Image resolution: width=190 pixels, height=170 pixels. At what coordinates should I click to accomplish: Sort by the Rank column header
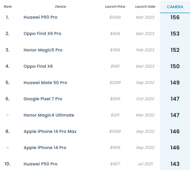tap(8, 7)
